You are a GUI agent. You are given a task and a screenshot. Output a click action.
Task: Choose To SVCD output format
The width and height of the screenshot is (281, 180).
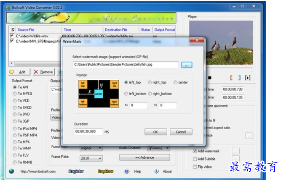[22, 107]
